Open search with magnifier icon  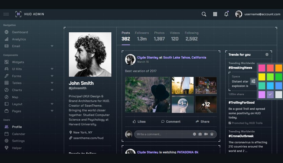tap(204, 14)
